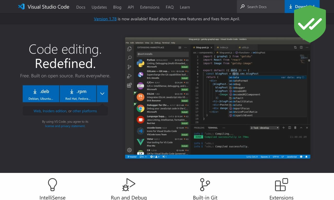Open the Insiders edition link
This screenshot has height=200, width=334.
[55, 111]
